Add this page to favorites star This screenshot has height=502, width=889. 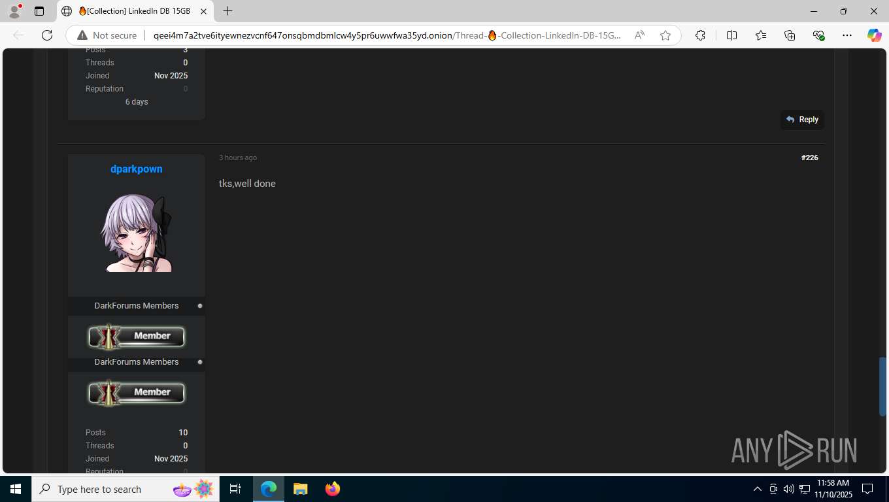coord(665,35)
